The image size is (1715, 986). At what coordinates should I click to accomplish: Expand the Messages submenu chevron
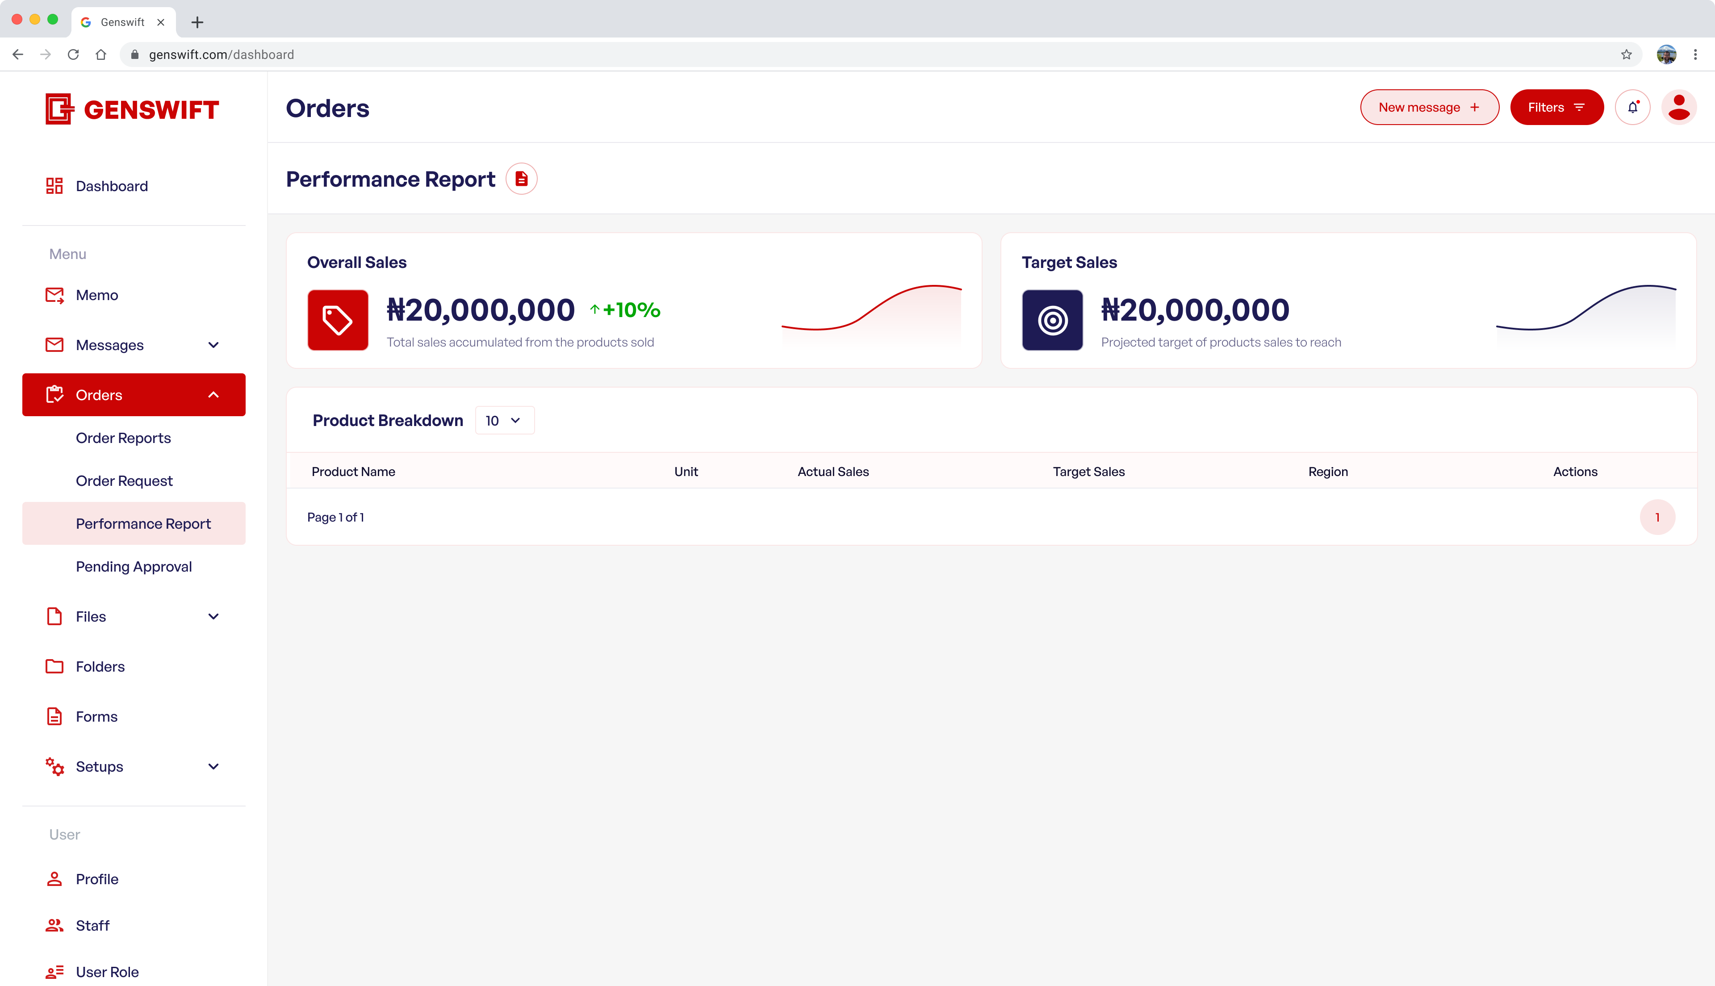click(213, 345)
